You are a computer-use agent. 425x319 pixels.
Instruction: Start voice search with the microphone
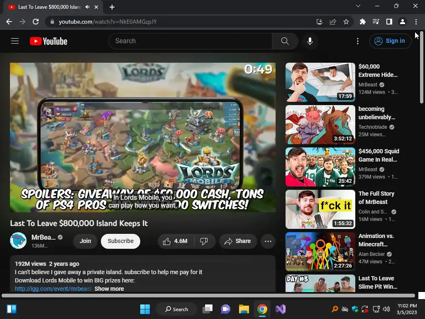coord(310,41)
